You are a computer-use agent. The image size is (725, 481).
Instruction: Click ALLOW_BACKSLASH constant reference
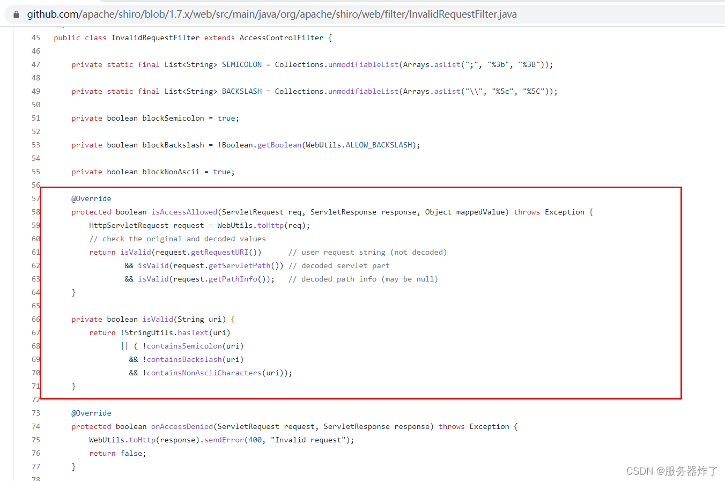(x=379, y=145)
